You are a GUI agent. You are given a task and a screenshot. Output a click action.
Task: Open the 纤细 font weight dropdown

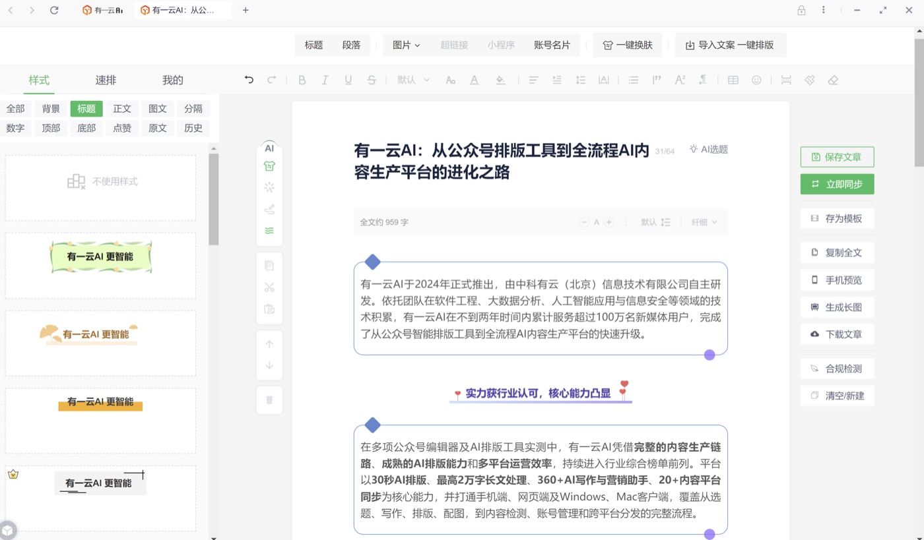click(704, 222)
